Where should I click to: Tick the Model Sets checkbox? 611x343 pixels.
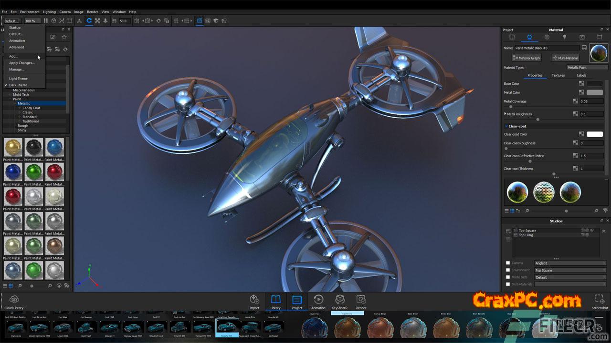(508, 277)
